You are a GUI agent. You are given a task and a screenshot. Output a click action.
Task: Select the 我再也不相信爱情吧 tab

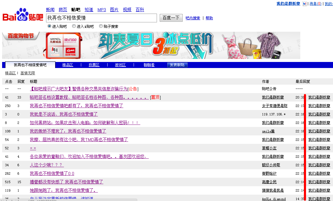(x=30, y=65)
